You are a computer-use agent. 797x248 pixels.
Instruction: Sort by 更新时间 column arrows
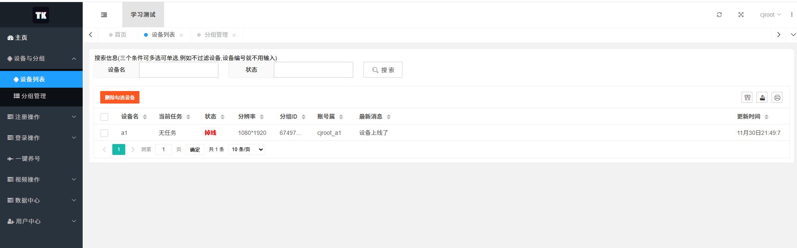(767, 117)
